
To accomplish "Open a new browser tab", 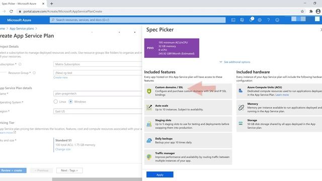I will tap(51, 4).
